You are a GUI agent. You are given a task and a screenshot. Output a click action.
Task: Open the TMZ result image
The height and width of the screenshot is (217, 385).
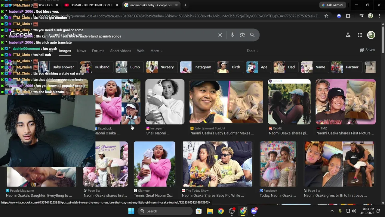tap(346, 102)
